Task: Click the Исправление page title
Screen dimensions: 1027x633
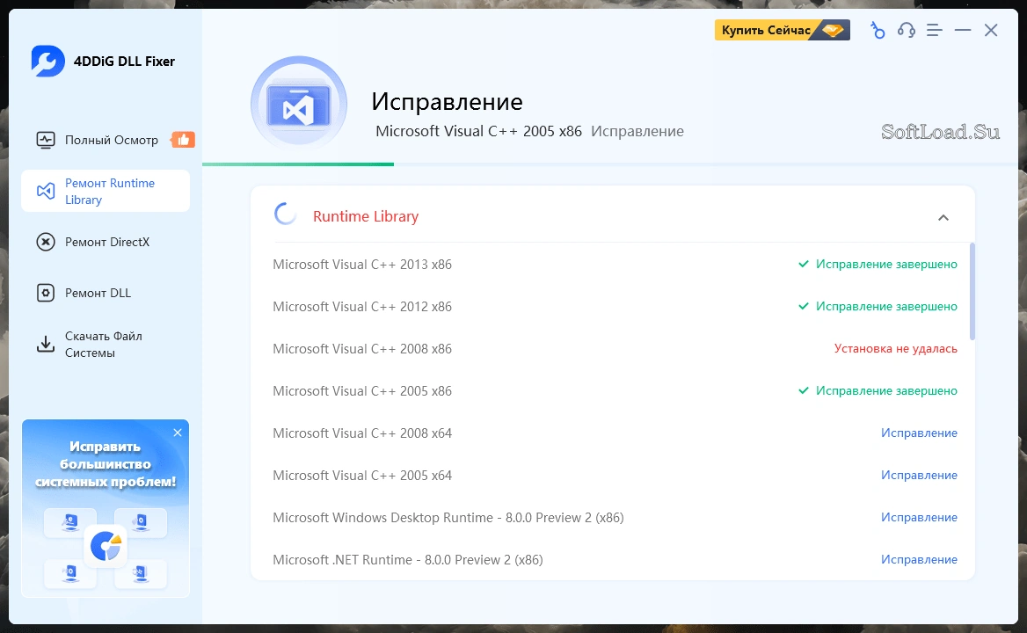Action: pos(447,101)
